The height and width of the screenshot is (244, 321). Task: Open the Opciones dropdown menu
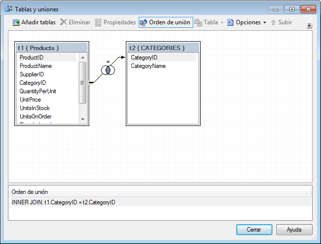click(x=247, y=22)
